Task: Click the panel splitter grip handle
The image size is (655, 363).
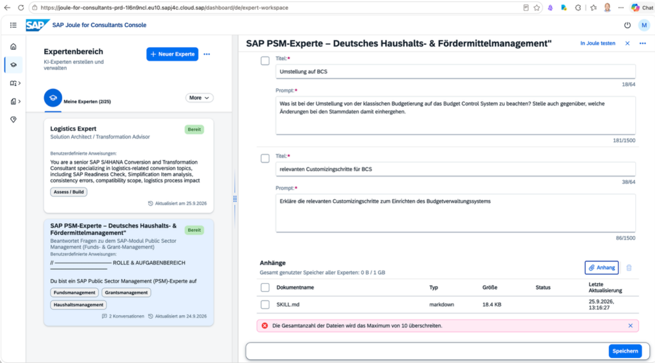Action: 235,199
